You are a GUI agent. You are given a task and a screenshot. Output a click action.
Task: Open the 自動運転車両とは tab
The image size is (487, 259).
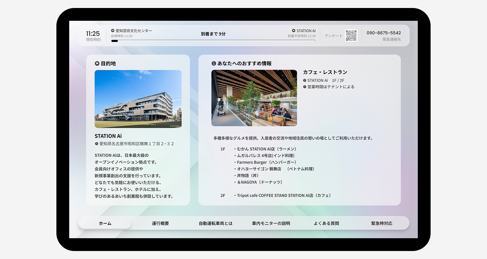pyautogui.click(x=216, y=223)
